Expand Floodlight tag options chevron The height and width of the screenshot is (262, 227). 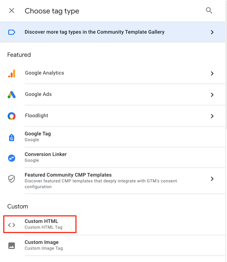tap(212, 116)
